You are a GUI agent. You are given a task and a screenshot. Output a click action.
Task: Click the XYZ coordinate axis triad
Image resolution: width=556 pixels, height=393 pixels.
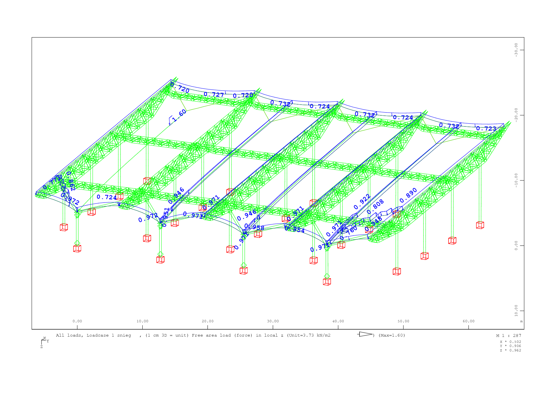(x=45, y=342)
